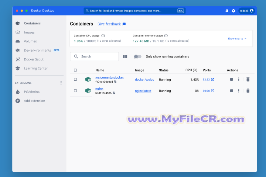Click the welcome-to-docker container icon
Viewport: 266px width, 177px height.
coord(88,79)
